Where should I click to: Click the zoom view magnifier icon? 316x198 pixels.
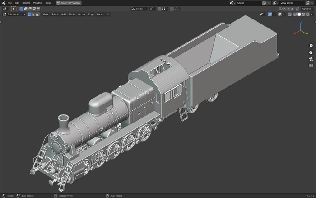tap(311, 46)
